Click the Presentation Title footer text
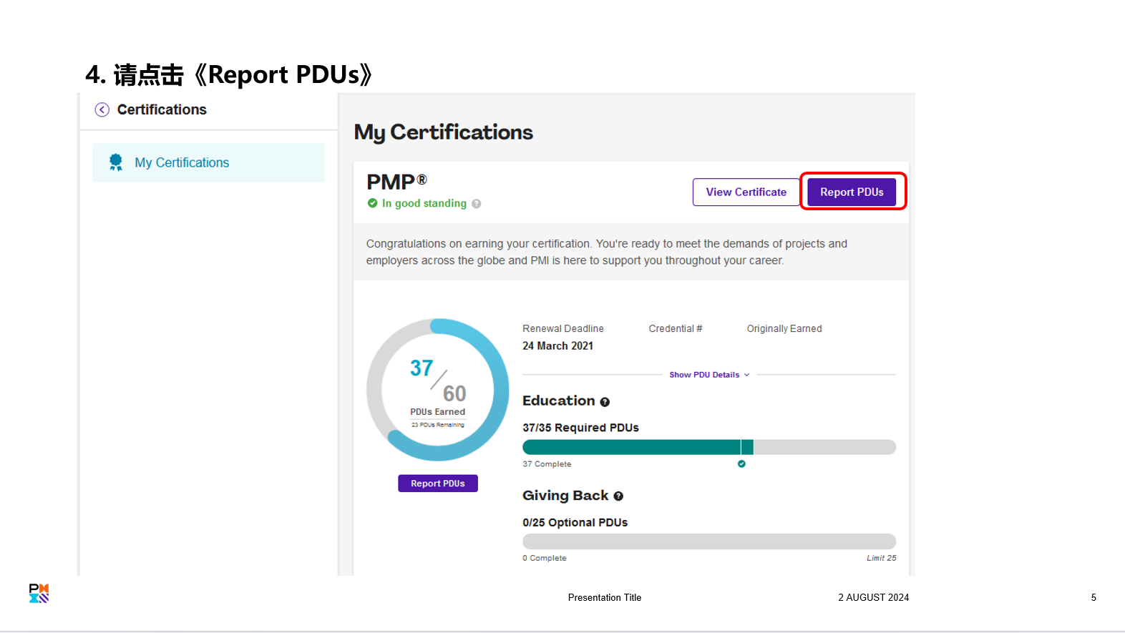This screenshot has height=633, width=1125. pos(605,597)
